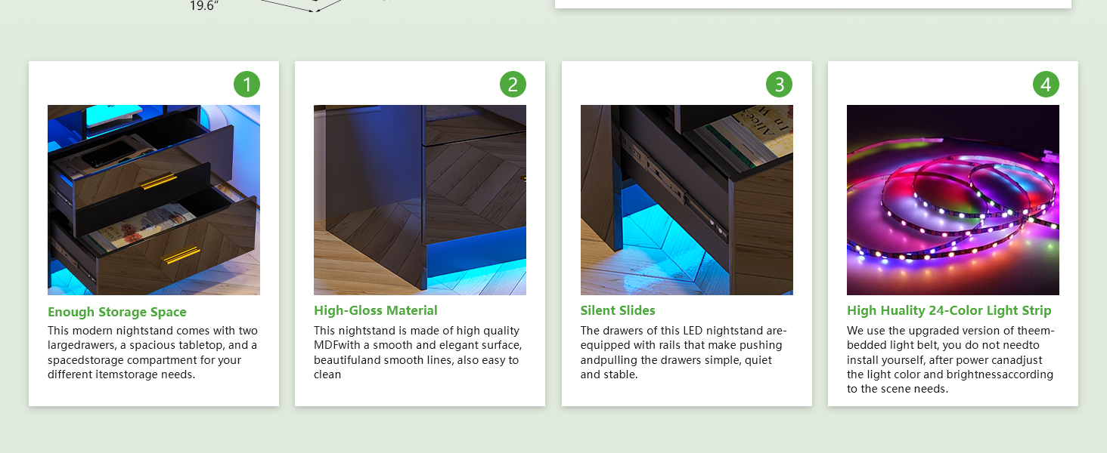Click the 19.6" dimension label
Screen dimensions: 1107x453
[x=202, y=6]
